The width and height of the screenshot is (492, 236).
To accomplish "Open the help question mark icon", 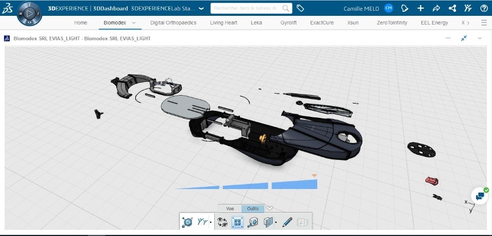I will point(484,9).
